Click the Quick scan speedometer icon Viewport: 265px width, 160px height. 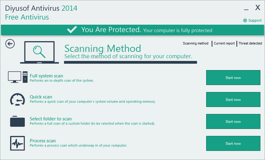[x=17, y=99]
